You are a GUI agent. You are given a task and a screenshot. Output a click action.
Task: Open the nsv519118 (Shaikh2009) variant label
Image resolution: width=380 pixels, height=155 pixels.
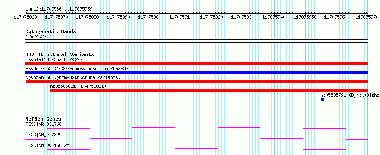(54, 59)
